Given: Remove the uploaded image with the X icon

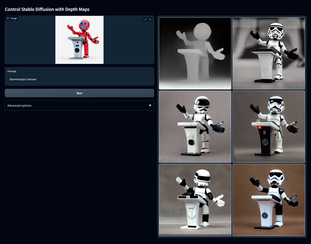Looking at the screenshot, I should coord(150,19).
